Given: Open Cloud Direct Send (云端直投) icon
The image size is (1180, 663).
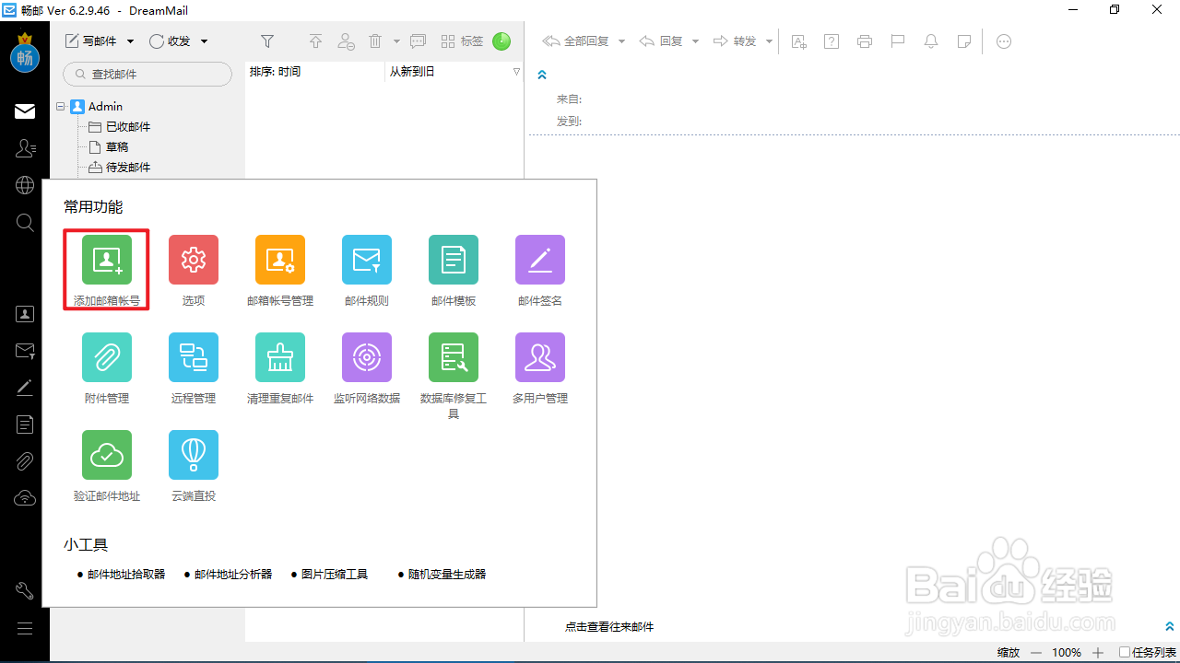Looking at the screenshot, I should pos(194,455).
